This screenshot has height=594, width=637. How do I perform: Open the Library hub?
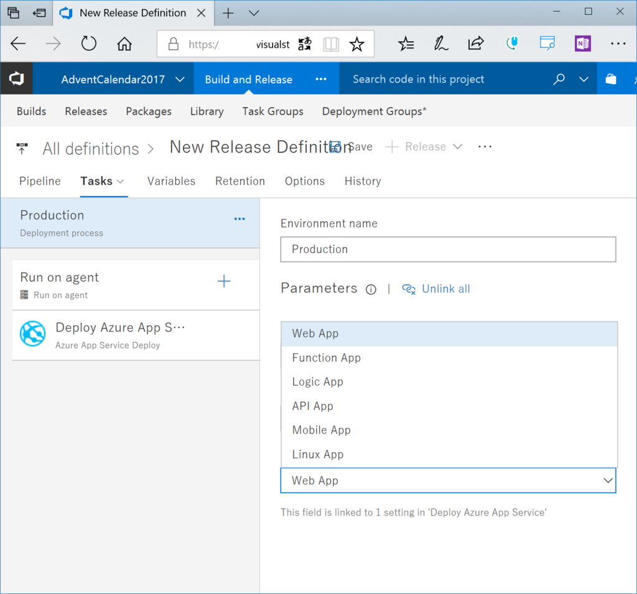[207, 111]
